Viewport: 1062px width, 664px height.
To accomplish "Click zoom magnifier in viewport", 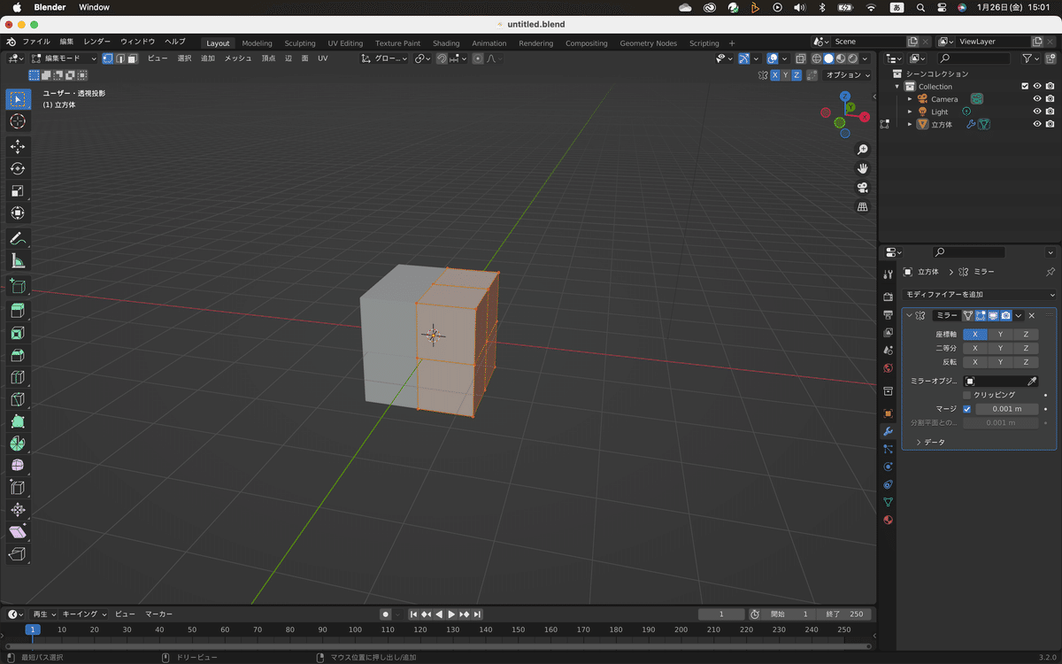I will (x=863, y=150).
